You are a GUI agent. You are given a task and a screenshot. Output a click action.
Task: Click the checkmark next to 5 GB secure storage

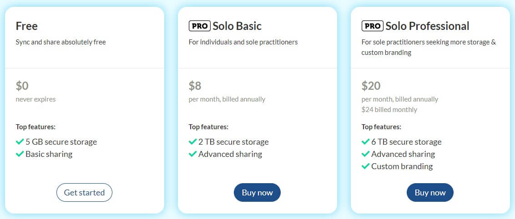coord(20,142)
